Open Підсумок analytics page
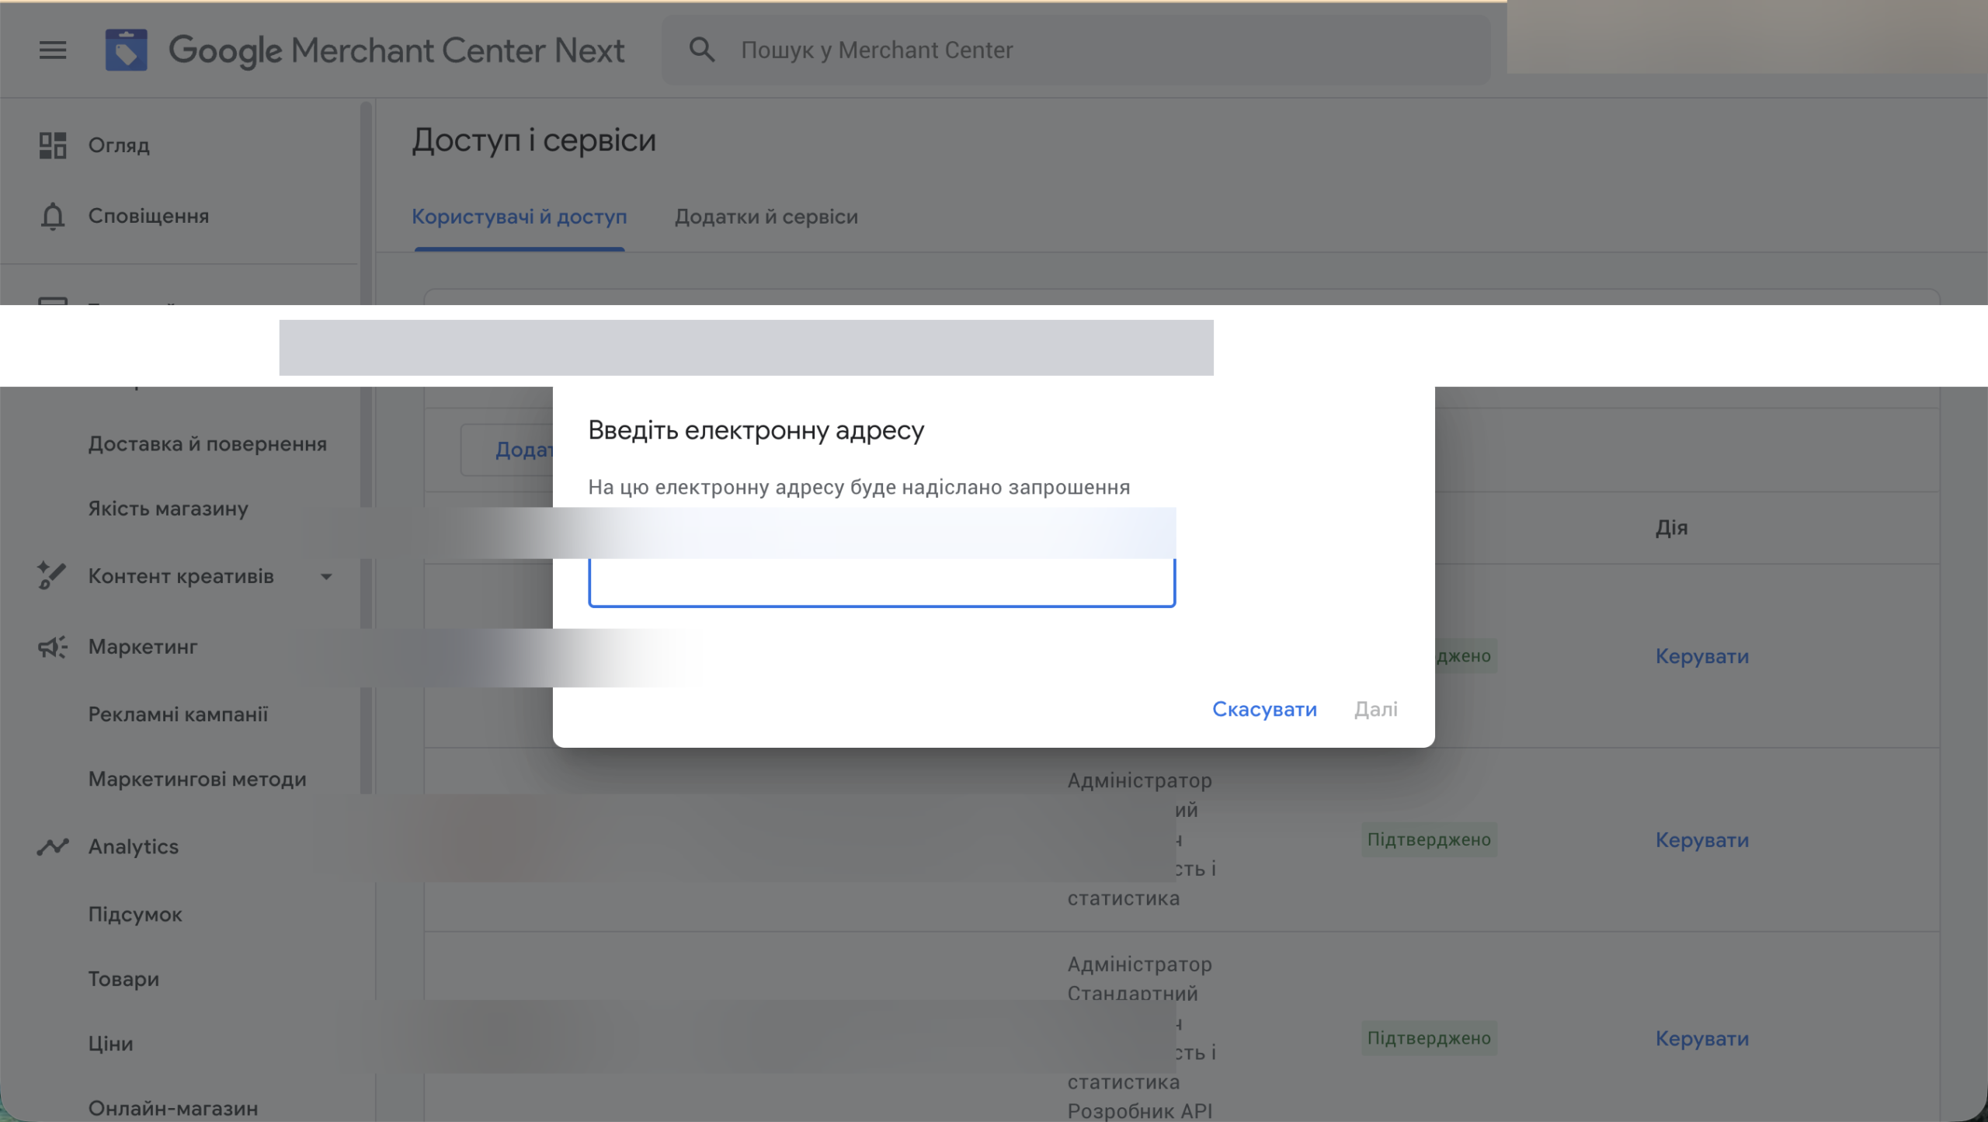The height and width of the screenshot is (1122, 1988). coord(135,914)
